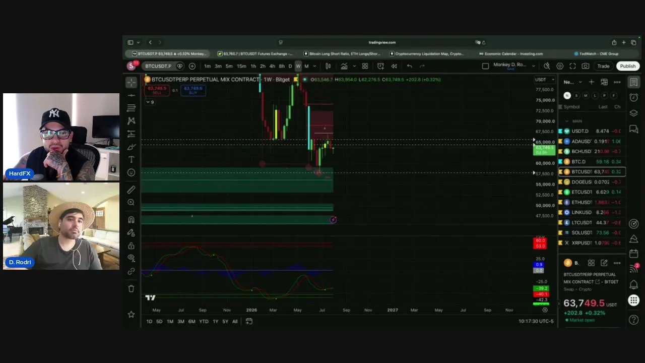
Task: Take a chart snapshot with camera
Action: (x=586, y=66)
